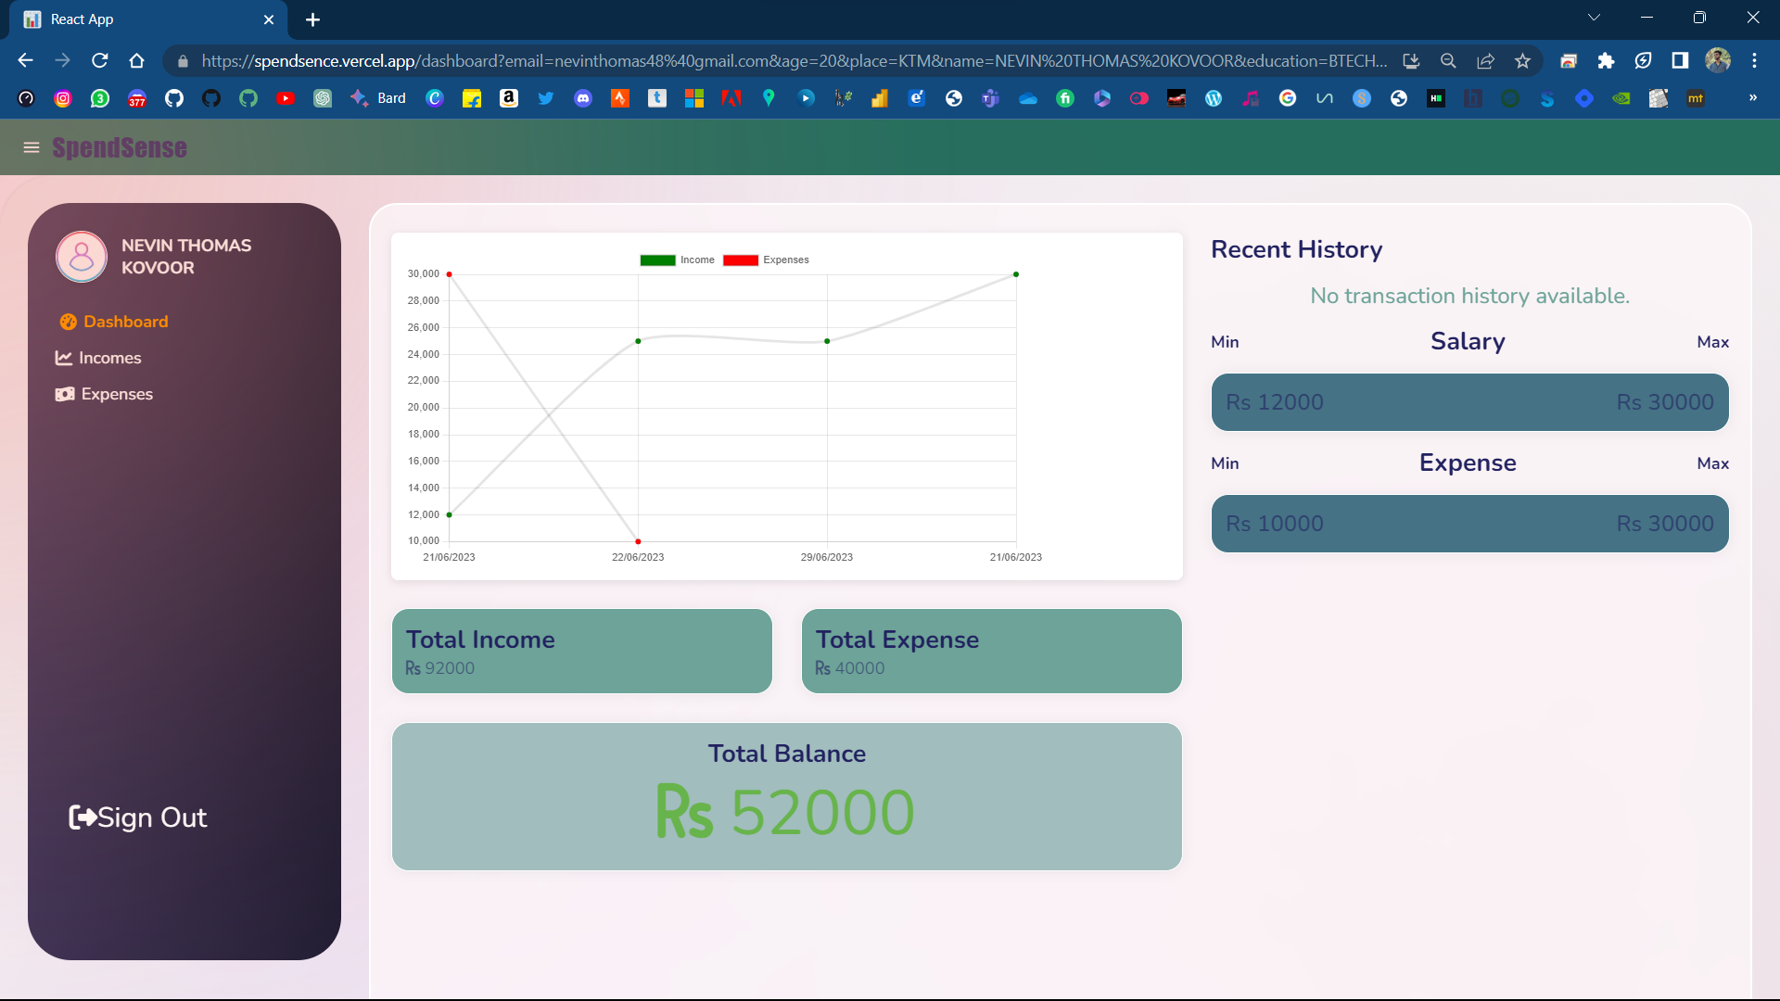This screenshot has height=1001, width=1780.
Task: Click the Sign Out button
Action: pos(139,817)
